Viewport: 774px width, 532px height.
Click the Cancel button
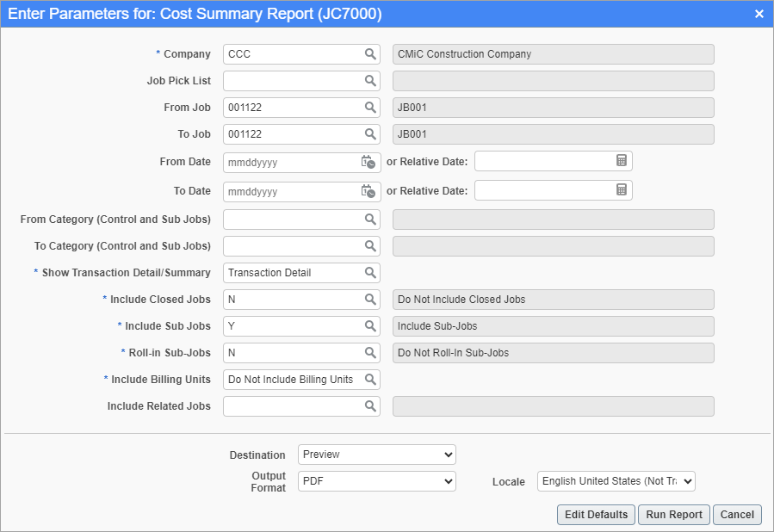pos(738,515)
